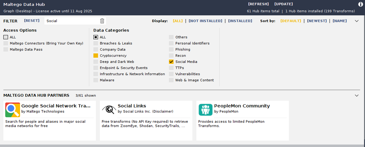Enable the Cryptocurrency category checkbox

[x=96, y=56]
